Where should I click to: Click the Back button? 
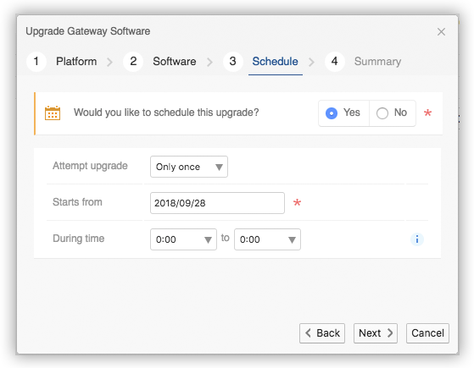322,333
